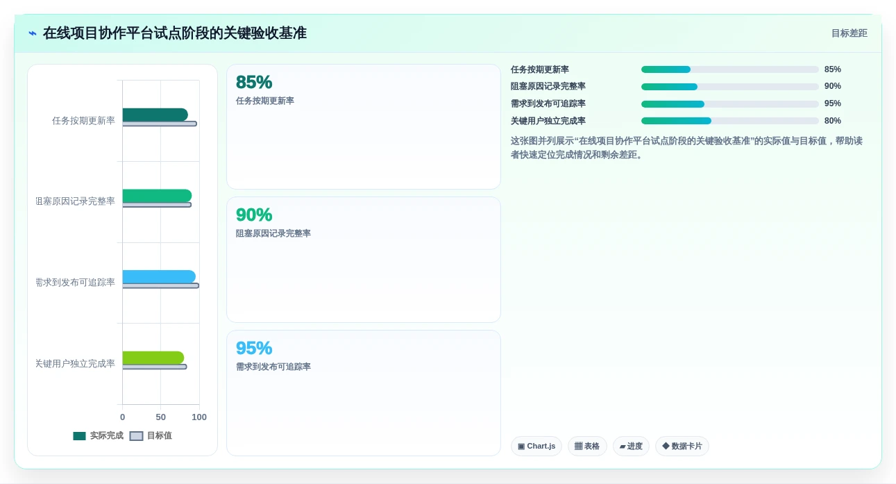This screenshot has height=484, width=896.
Task: Click the 关键用户独立完成率 progress bar
Action: pyautogui.click(x=730, y=121)
